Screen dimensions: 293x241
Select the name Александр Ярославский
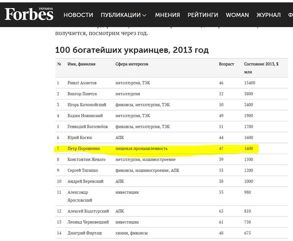point(80,196)
